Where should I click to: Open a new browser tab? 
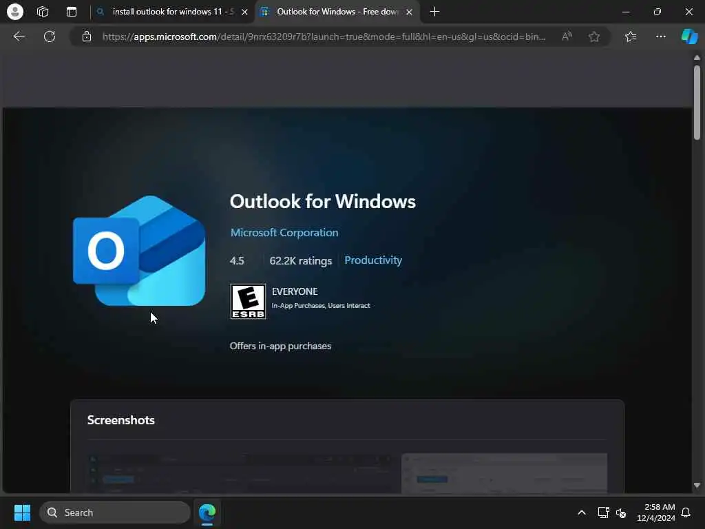click(x=434, y=12)
